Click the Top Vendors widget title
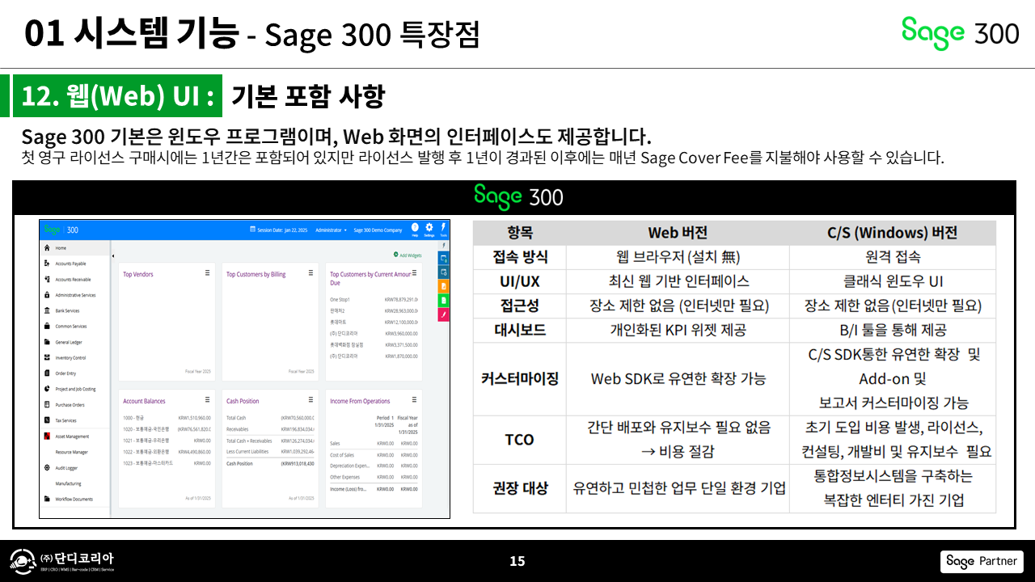The image size is (1035, 582). coord(137,274)
